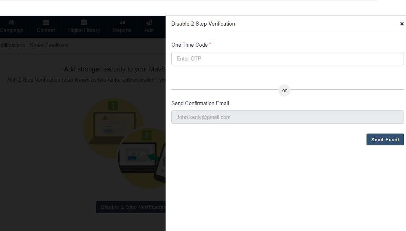Open the Notifications link
The width and height of the screenshot is (406, 231).
[12, 45]
